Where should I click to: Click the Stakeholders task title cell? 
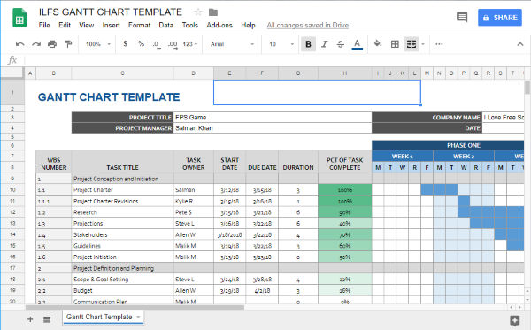click(122, 234)
